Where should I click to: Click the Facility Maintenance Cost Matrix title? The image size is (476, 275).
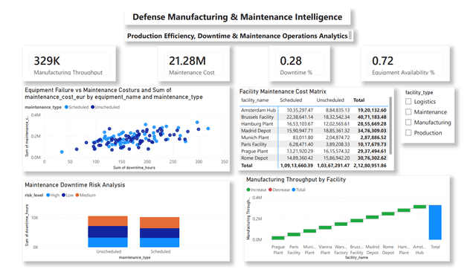[x=283, y=91]
